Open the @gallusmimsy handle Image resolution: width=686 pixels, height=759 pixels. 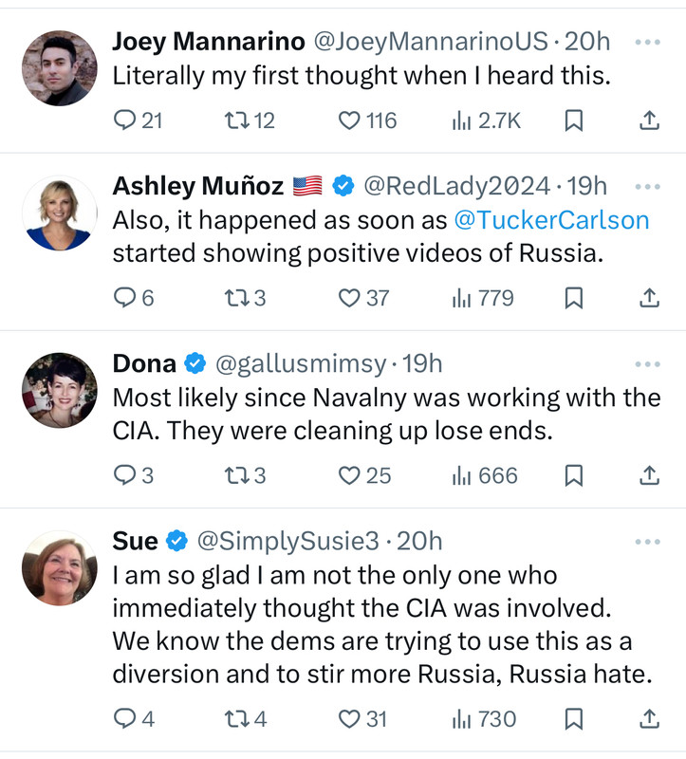[301, 363]
